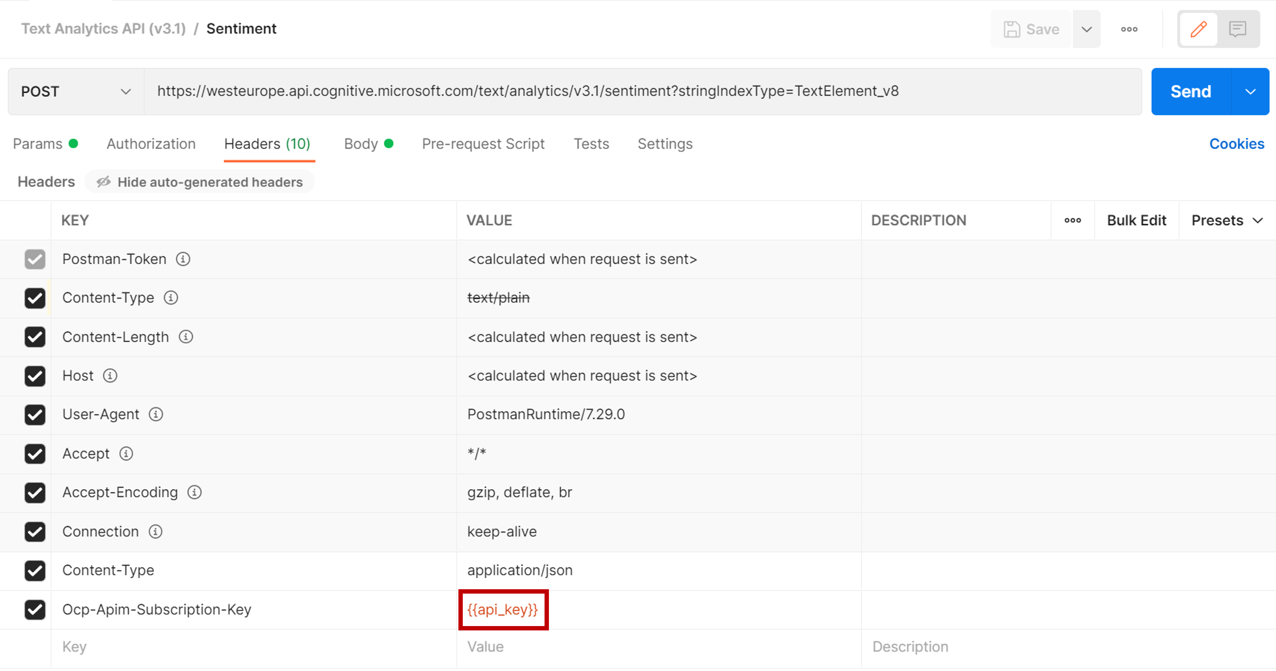
Task: Click the info icon next to Content-Length
Action: [x=186, y=336]
